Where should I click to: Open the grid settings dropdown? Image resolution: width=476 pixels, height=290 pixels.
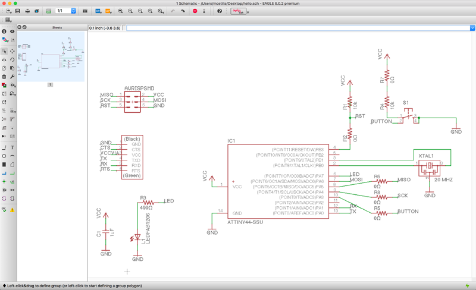tap(8, 20)
